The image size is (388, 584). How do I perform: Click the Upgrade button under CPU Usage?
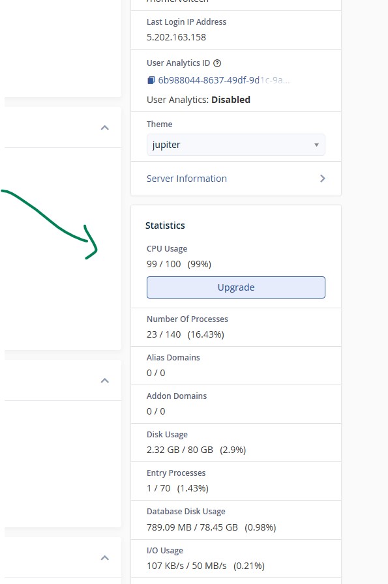(235, 287)
